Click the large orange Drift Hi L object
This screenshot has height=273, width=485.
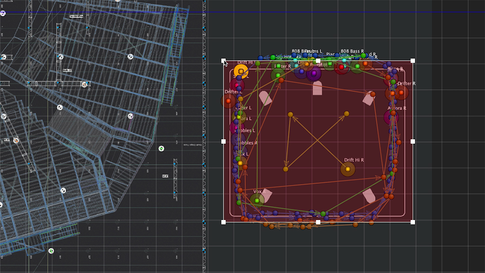pyautogui.click(x=241, y=72)
